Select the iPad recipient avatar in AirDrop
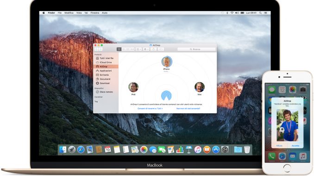 coord(133,87)
